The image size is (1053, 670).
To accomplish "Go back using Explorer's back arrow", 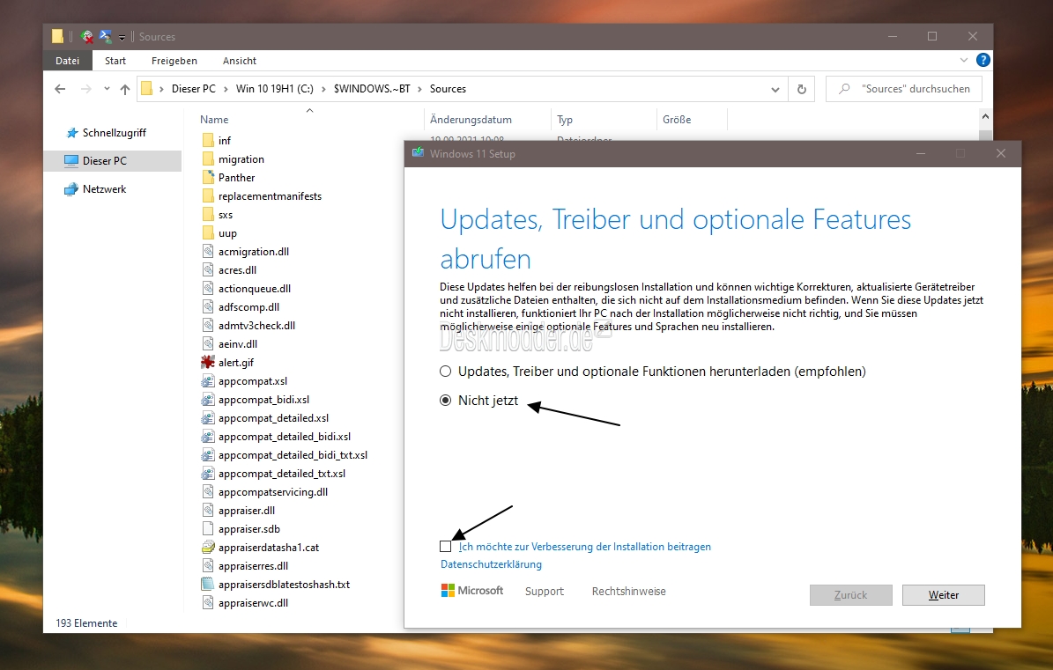I will tap(60, 89).
